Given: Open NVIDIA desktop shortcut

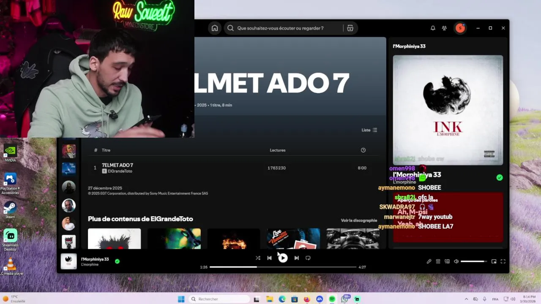Looking at the screenshot, I should 10,154.
